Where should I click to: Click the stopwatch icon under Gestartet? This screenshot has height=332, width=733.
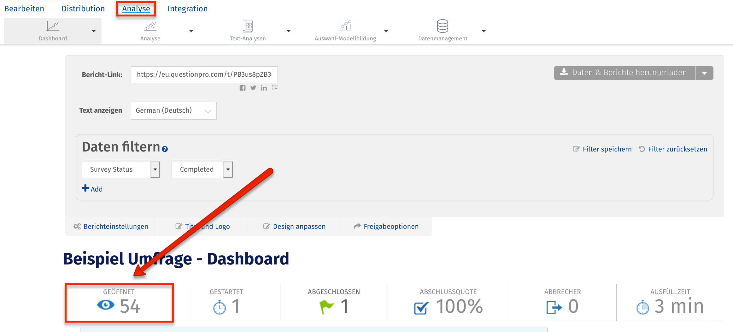pos(220,307)
